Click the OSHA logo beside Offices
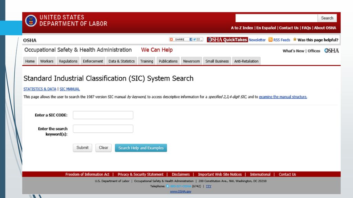The height and width of the screenshot is (198, 353). pyautogui.click(x=331, y=51)
